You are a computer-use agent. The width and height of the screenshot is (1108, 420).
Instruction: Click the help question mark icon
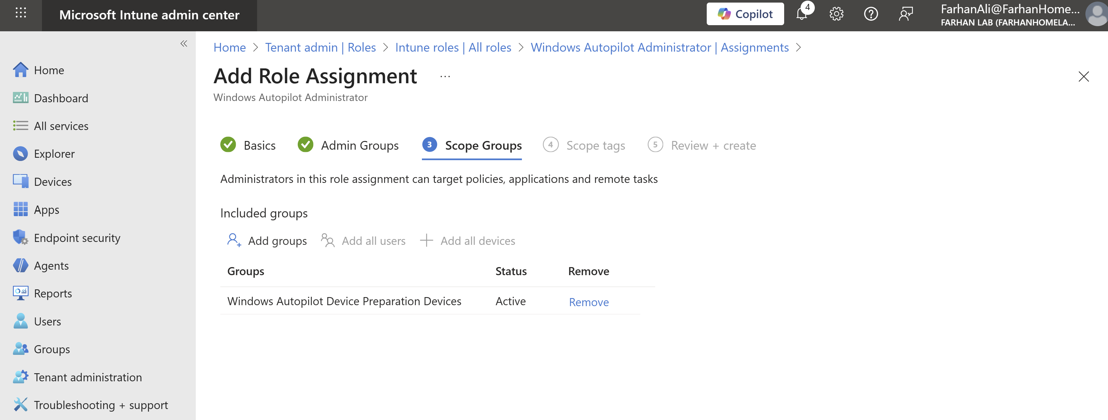(871, 14)
